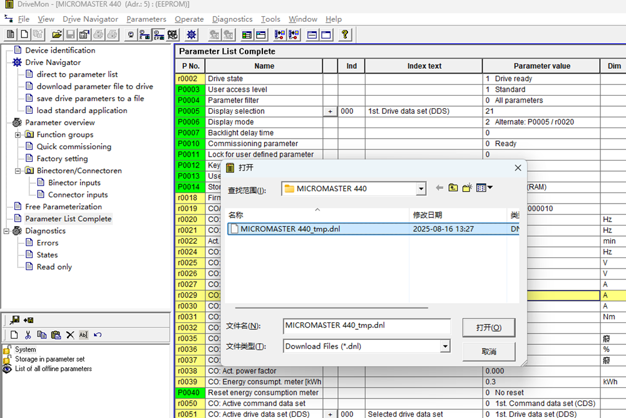Click the 打开(O) open button

[x=489, y=327]
